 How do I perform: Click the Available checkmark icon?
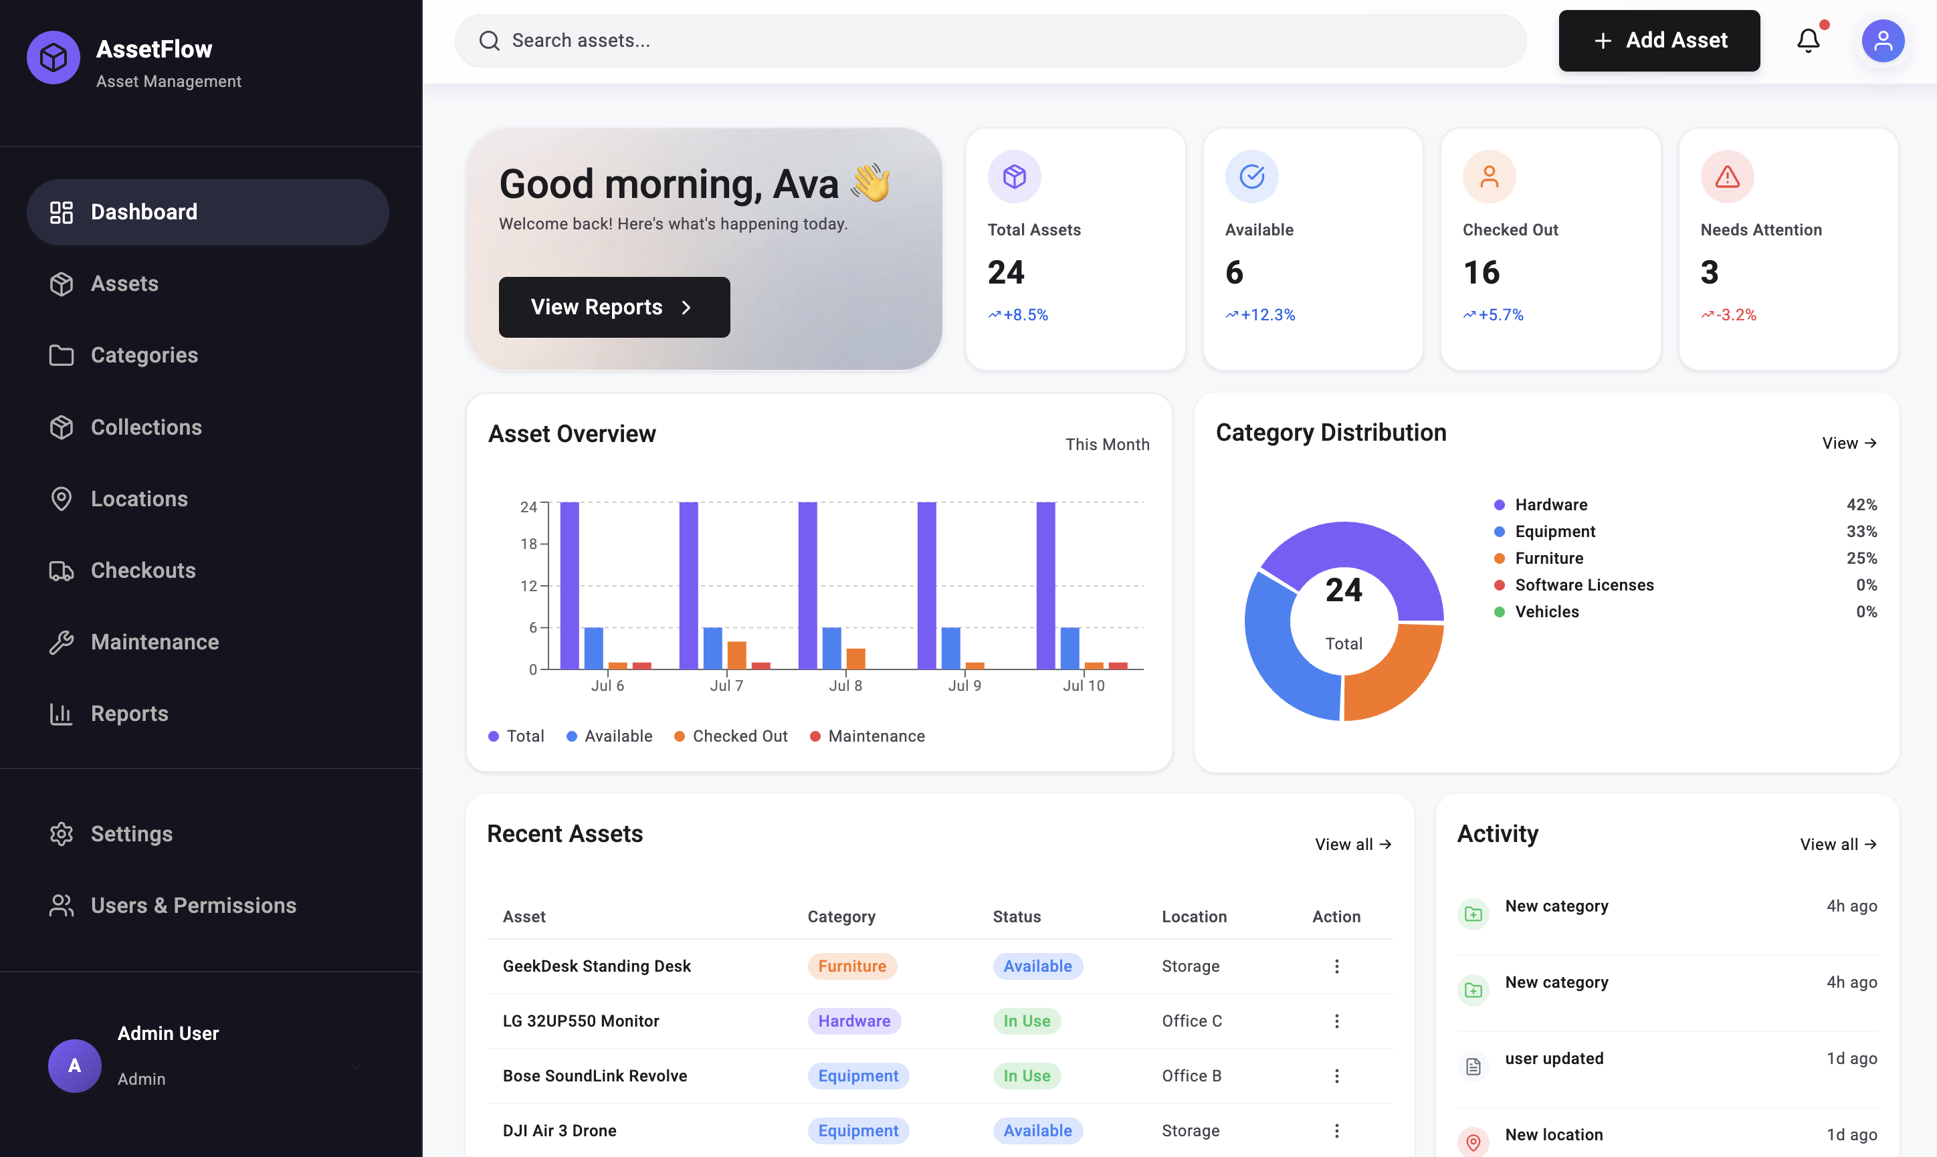click(x=1251, y=177)
